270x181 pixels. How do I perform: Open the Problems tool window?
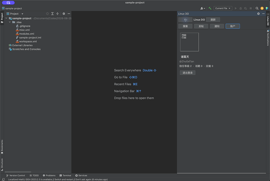click(49, 176)
